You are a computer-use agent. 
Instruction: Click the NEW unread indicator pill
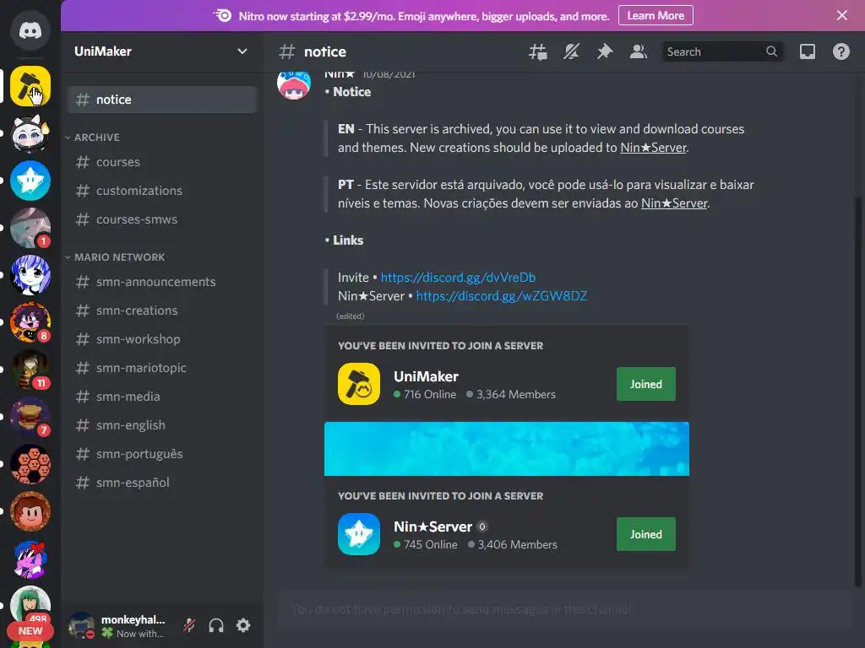pos(30,631)
